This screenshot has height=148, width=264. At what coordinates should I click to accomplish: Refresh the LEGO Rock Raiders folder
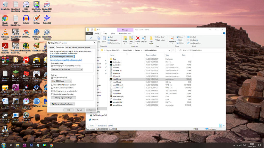point(173,50)
